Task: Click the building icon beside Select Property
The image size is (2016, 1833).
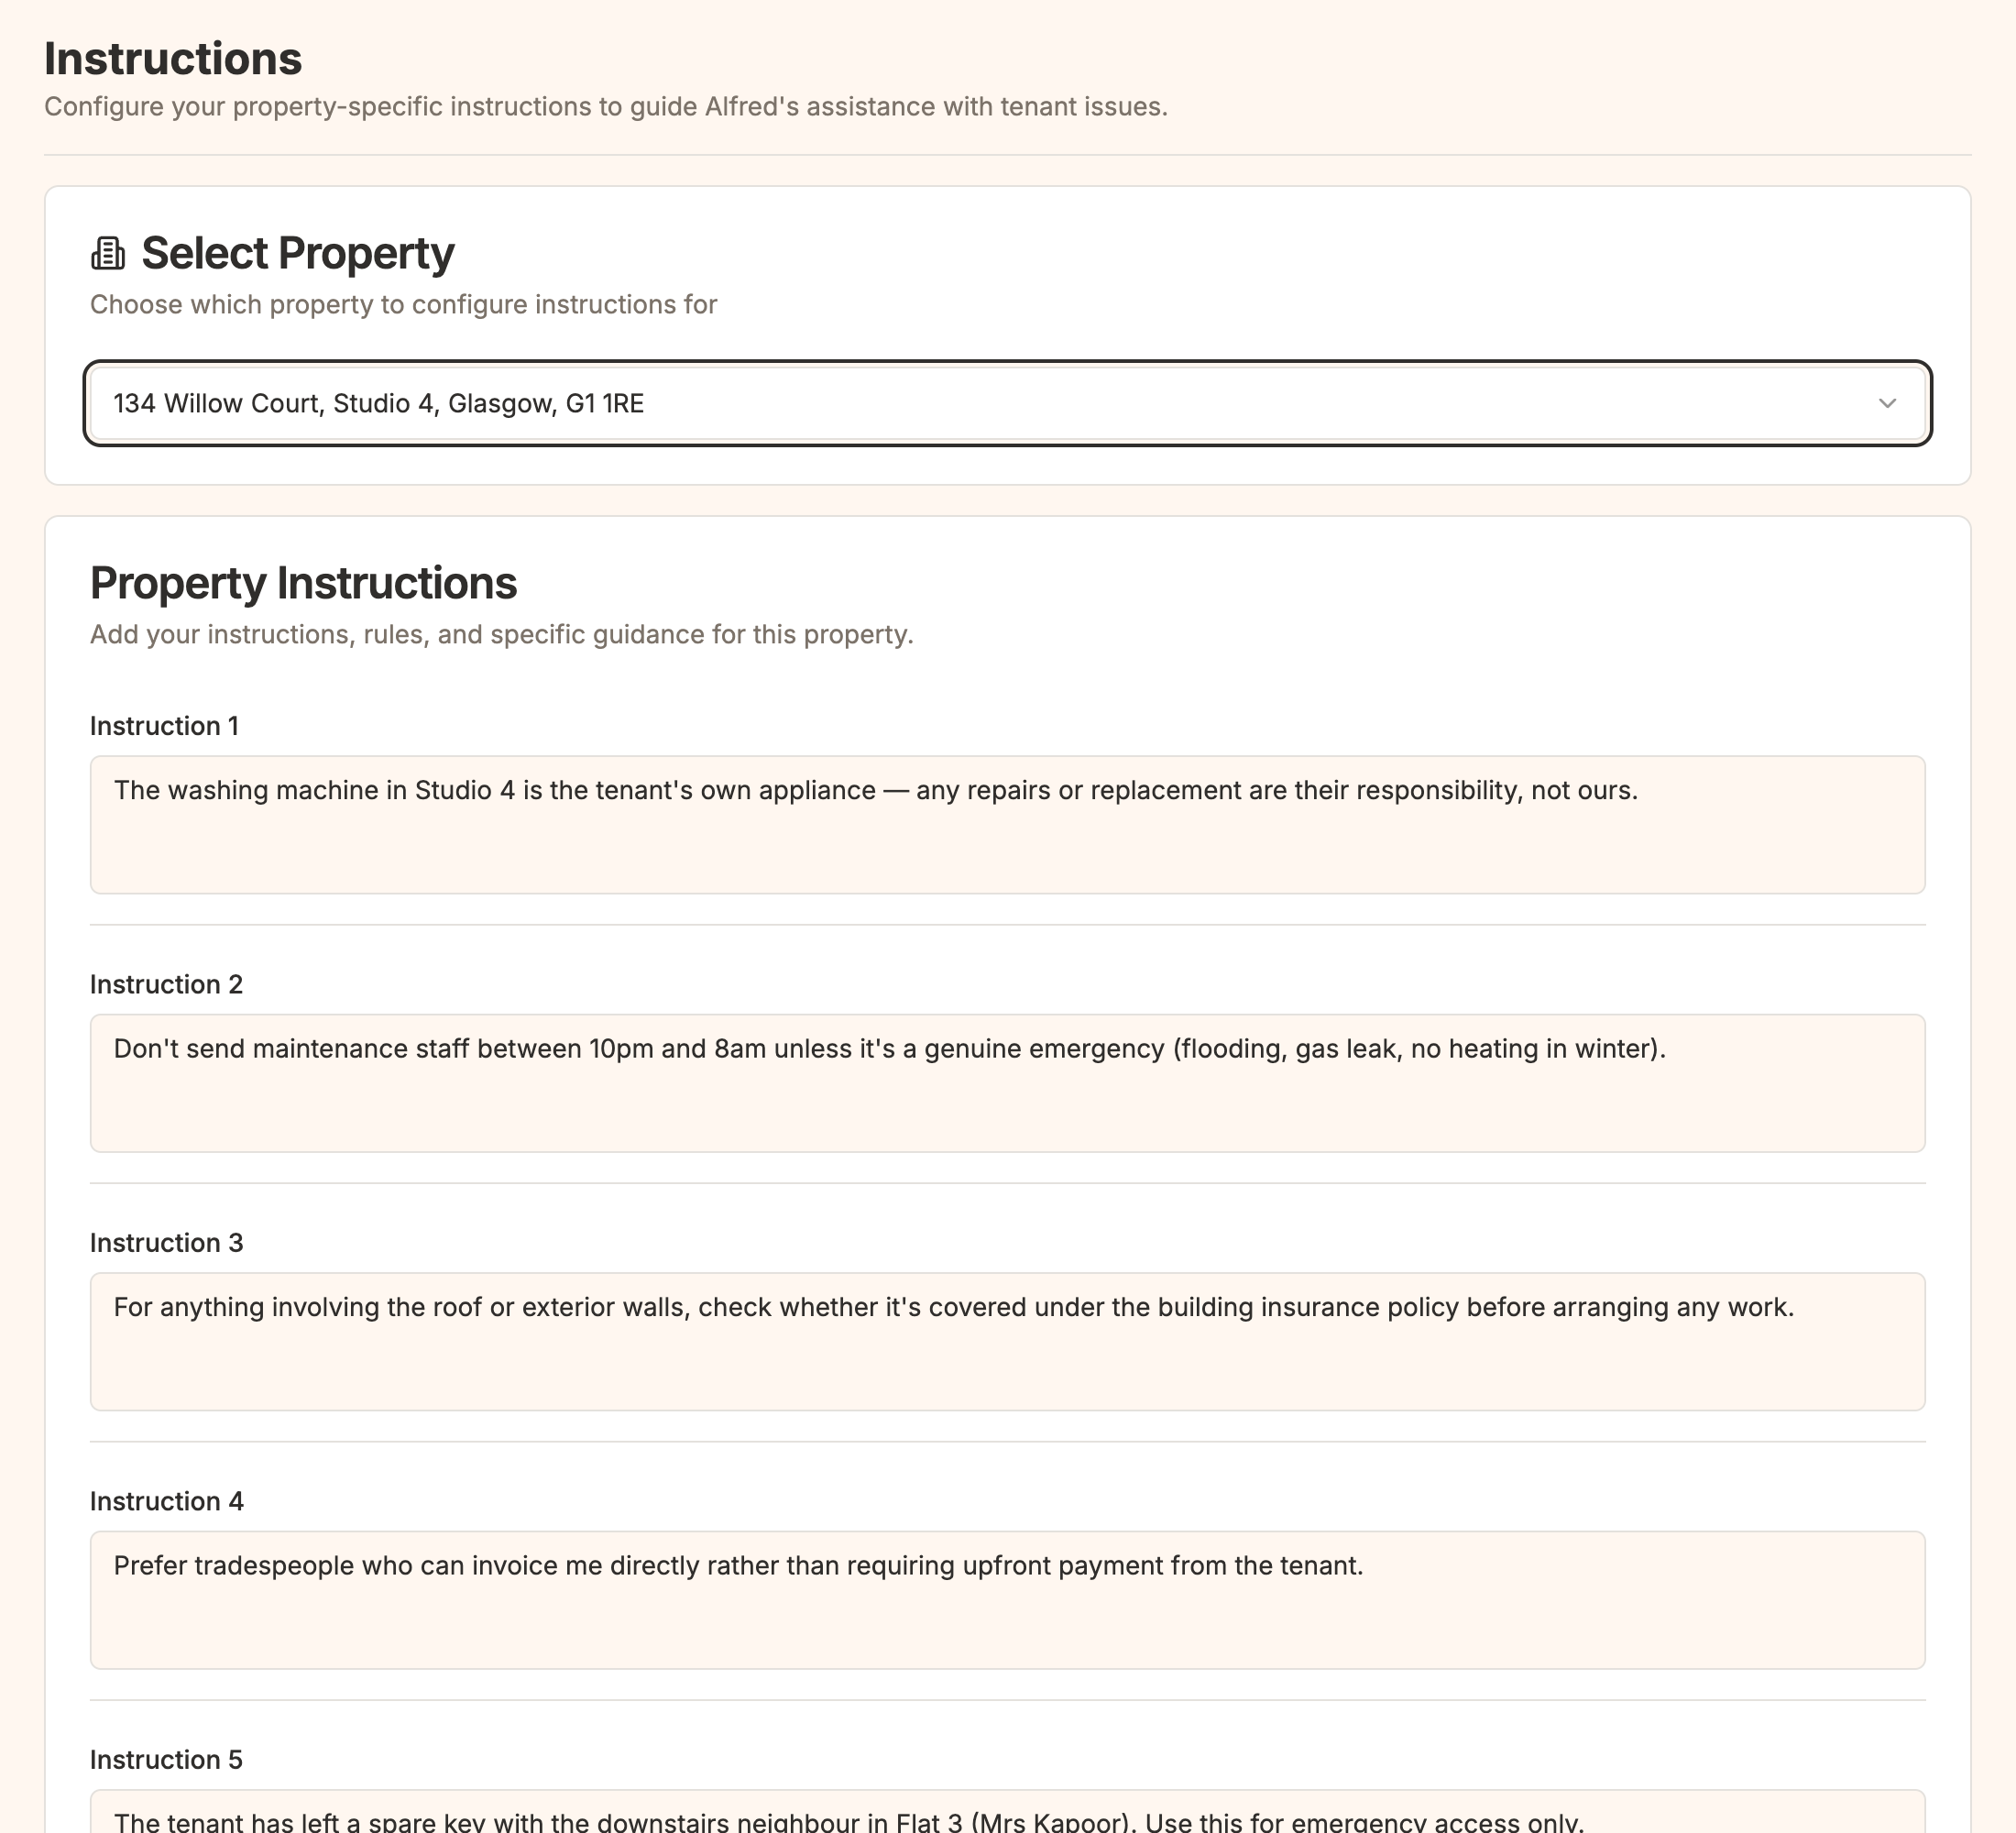Action: pos(108,253)
